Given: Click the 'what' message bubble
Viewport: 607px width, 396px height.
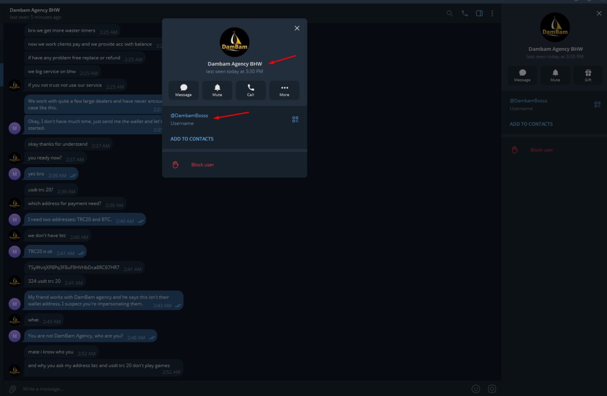Looking at the screenshot, I should point(44,321).
